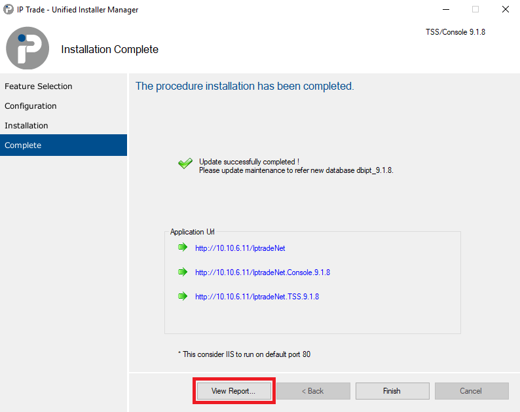This screenshot has width=520, height=412.
Task: Open the IptradeNet.Console.9.1.8 URL link
Action: point(263,272)
